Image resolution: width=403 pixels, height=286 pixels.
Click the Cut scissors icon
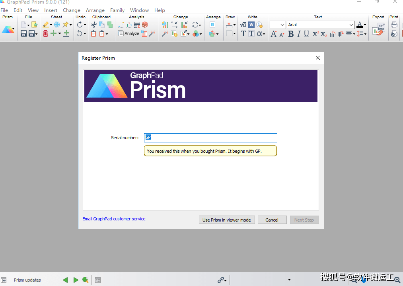coord(93,25)
